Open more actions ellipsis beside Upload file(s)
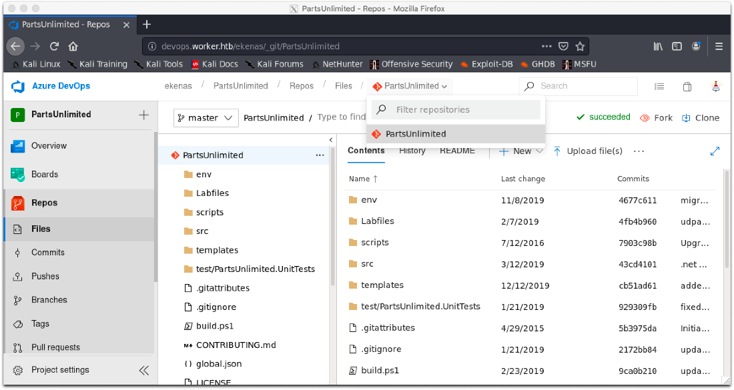The height and width of the screenshot is (390, 734). tap(639, 151)
